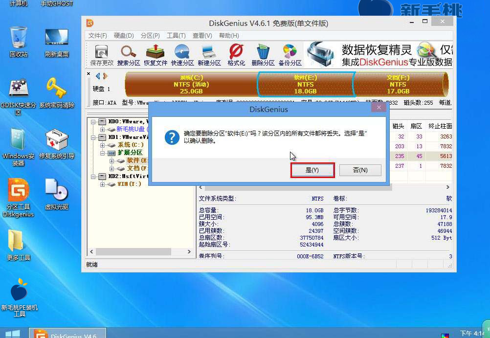490x338 pixels.
Task: Select WIM(Y:) in the disk tree
Action: [x=130, y=184]
